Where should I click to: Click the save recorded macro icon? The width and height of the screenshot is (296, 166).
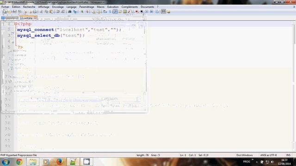coord(157,12)
